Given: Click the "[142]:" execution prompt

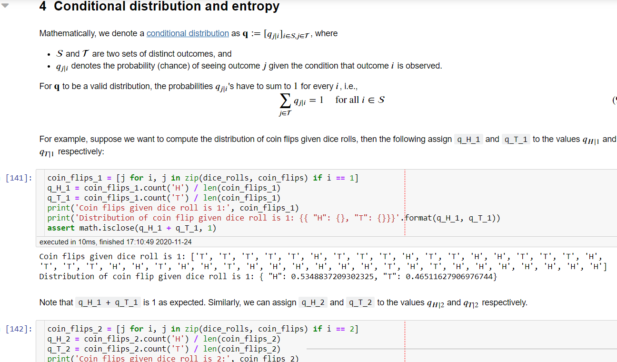Looking at the screenshot, I should tap(19, 329).
